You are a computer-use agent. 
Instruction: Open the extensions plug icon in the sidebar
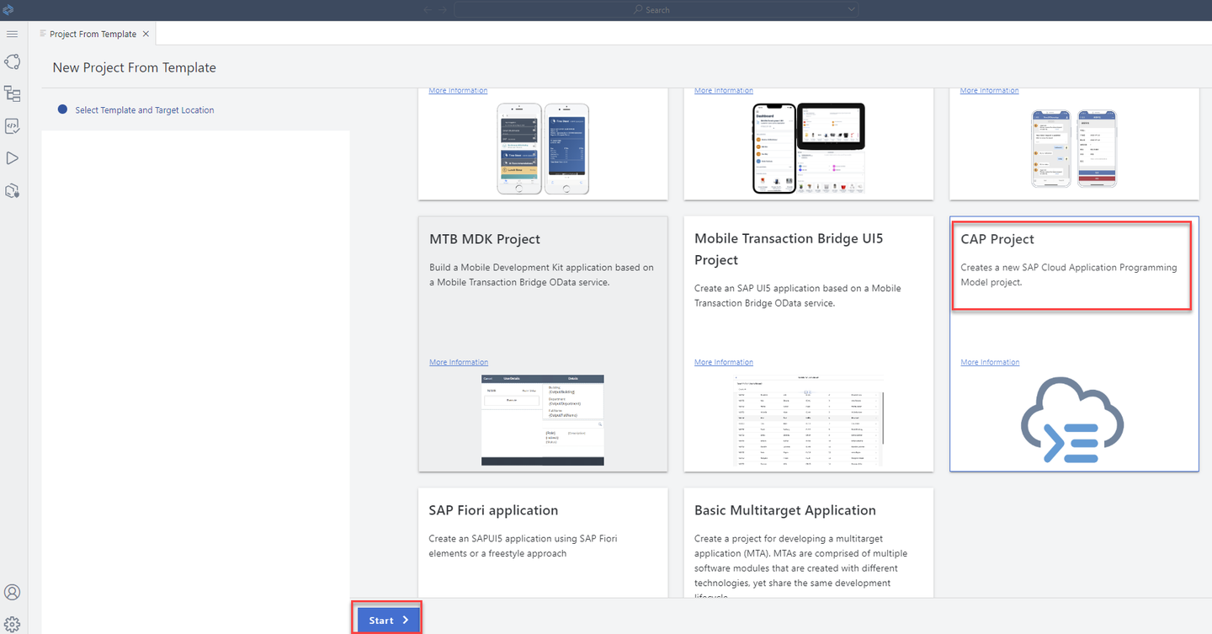12,190
